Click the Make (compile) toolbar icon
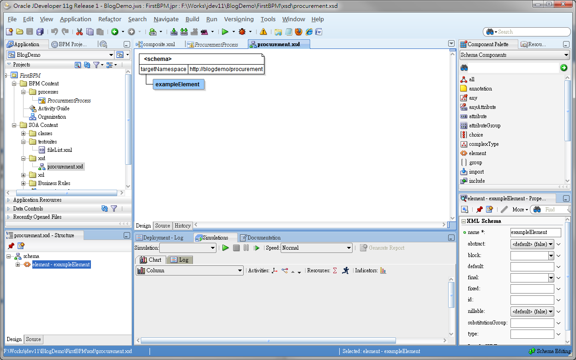 coord(174,32)
